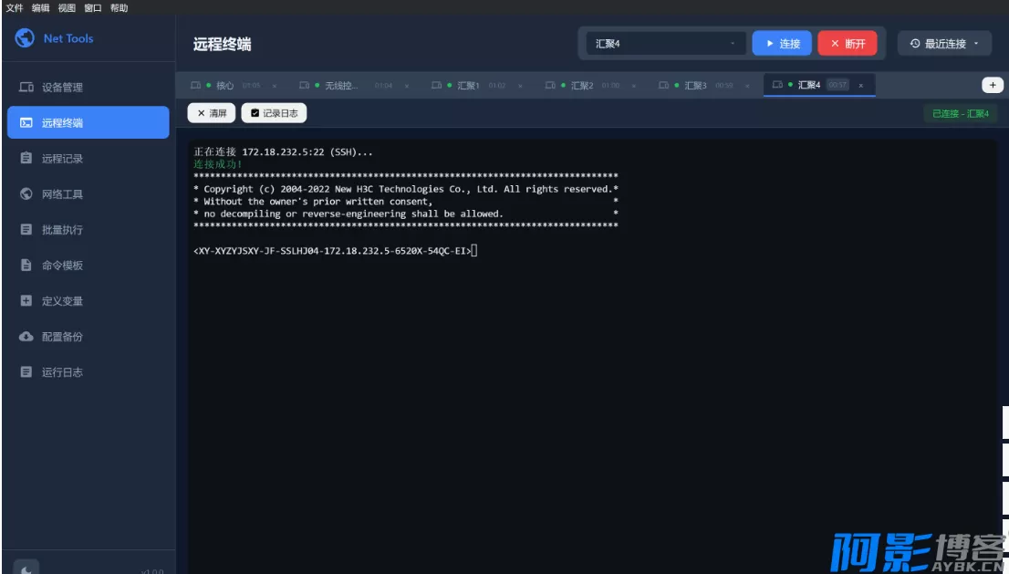Click the blue 连接 button
This screenshot has height=574, width=1009.
click(x=782, y=44)
